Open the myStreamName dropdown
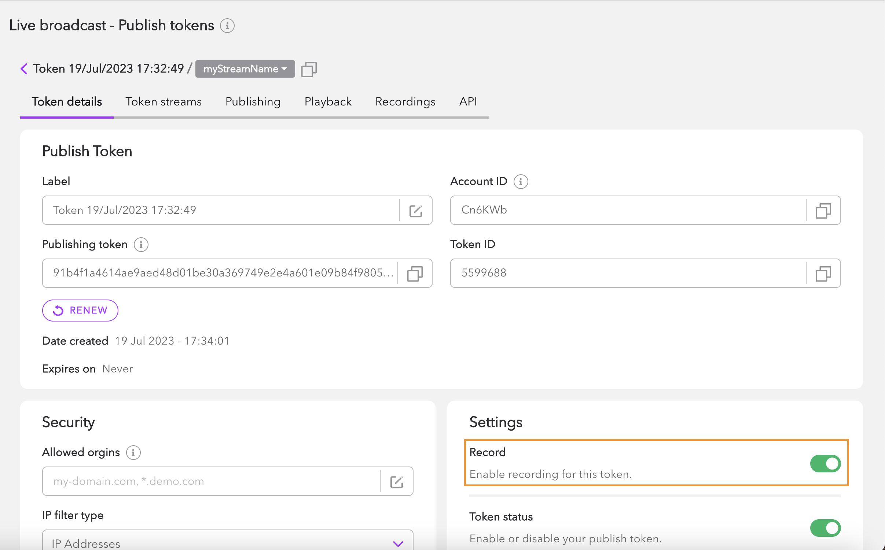The image size is (885, 550). coord(245,69)
